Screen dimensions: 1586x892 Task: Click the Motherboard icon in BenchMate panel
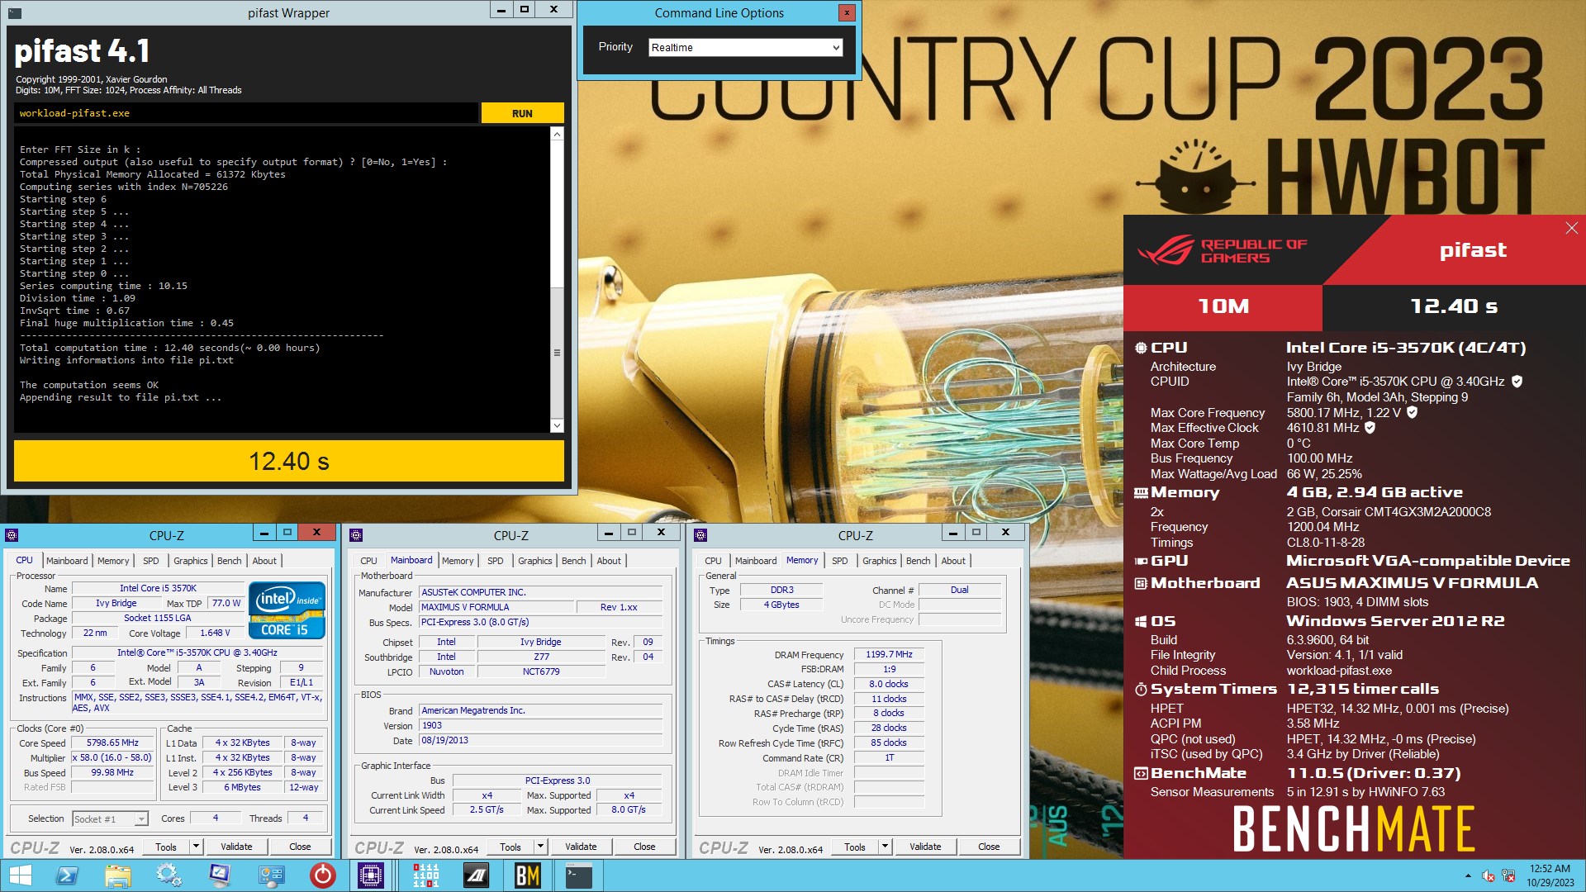tap(1141, 583)
